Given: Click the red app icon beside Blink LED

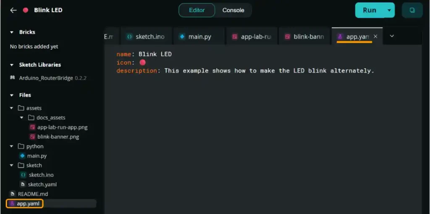Looking at the screenshot, I should pos(26,10).
